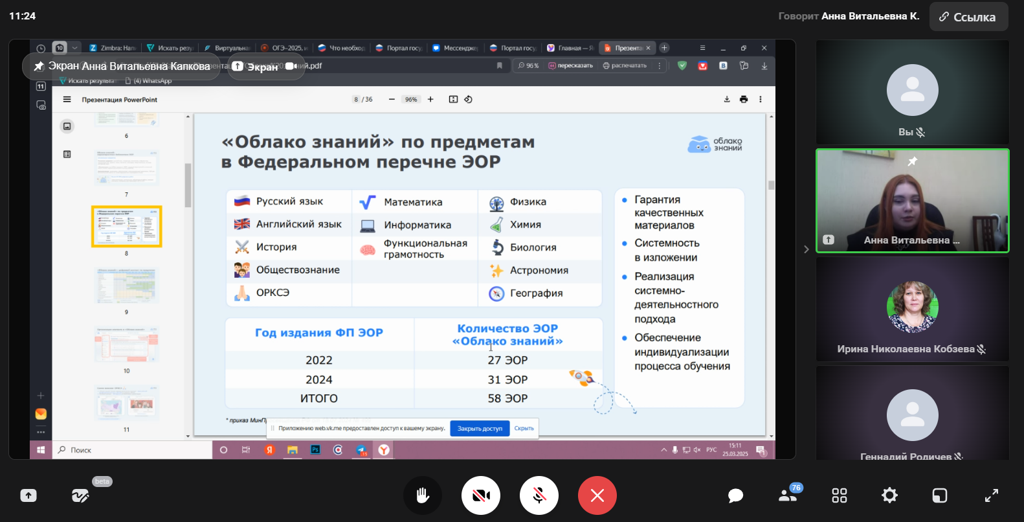Screen dimensions: 1024x522
Task: Copy the meeting link via Ссылка
Action: click(x=968, y=17)
